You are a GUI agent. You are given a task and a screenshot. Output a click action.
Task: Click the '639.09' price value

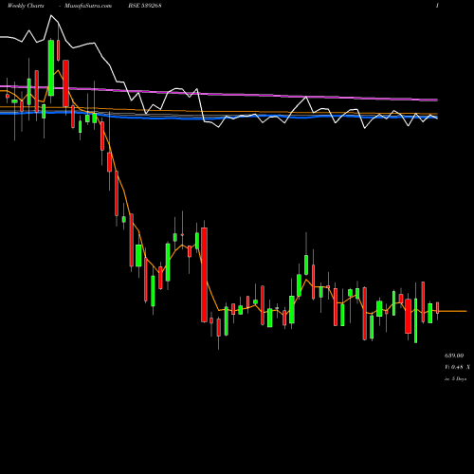pyautogui.click(x=454, y=355)
